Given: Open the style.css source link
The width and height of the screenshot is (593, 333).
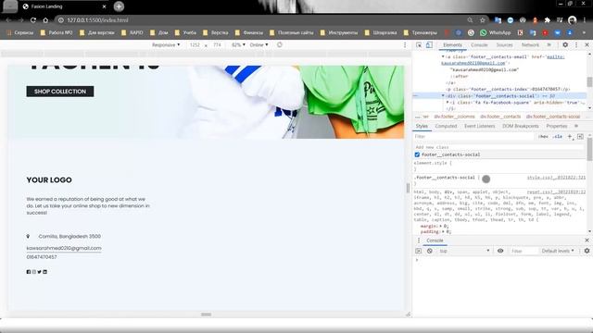Looking at the screenshot, I should point(556,178).
